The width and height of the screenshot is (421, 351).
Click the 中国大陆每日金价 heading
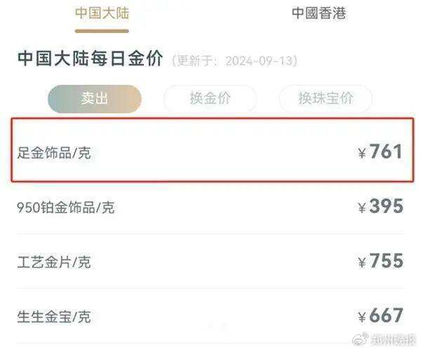[89, 59]
